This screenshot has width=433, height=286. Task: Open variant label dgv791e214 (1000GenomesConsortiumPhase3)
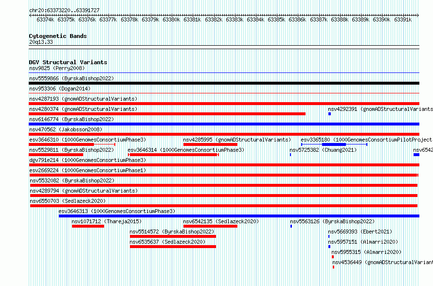pos(88,160)
